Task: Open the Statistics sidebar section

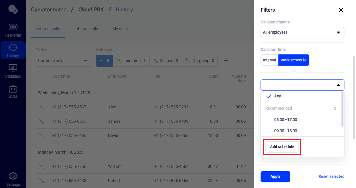Action: coord(13,71)
